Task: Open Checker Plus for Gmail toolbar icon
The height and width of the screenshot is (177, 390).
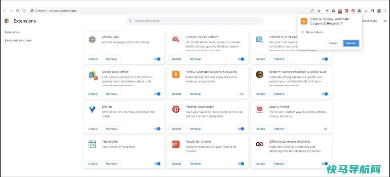Action: (334, 11)
